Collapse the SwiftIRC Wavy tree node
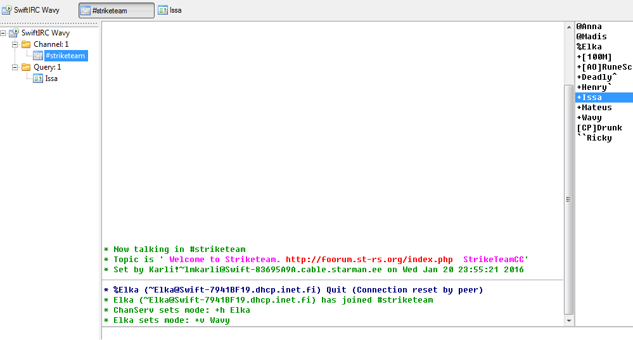633x340 pixels. click(x=3, y=33)
